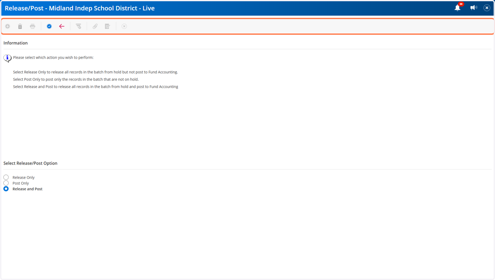495x280 pixels.
Task: Click the Notes edit toolbar icon
Action: pyautogui.click(x=107, y=26)
